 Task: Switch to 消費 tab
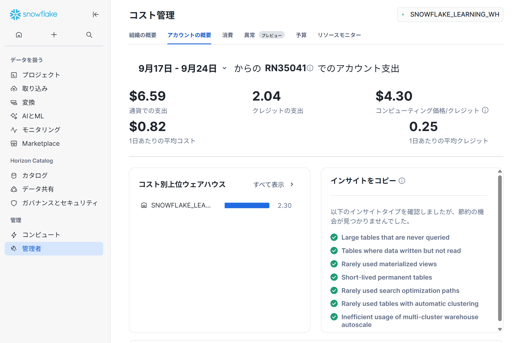tap(227, 35)
